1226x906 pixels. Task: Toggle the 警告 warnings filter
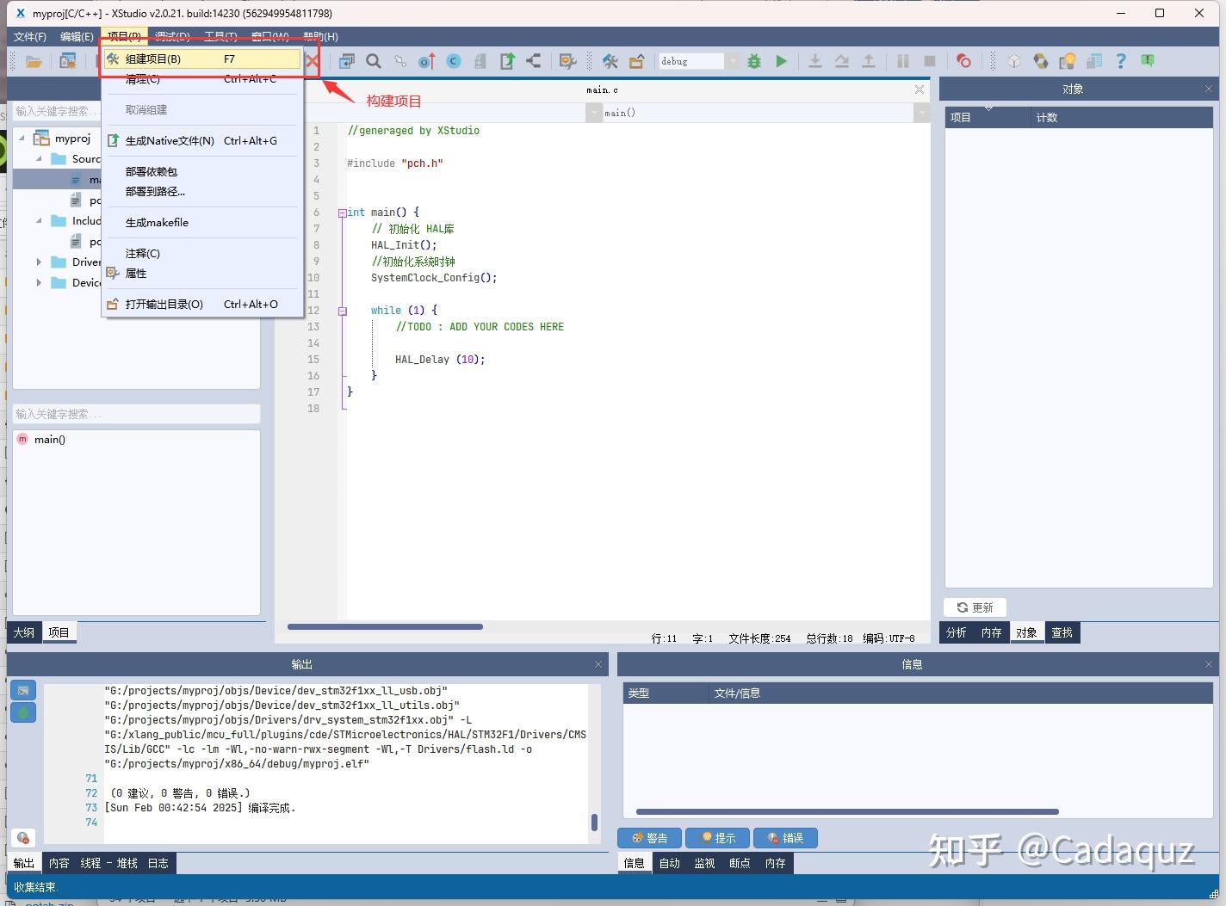point(649,838)
